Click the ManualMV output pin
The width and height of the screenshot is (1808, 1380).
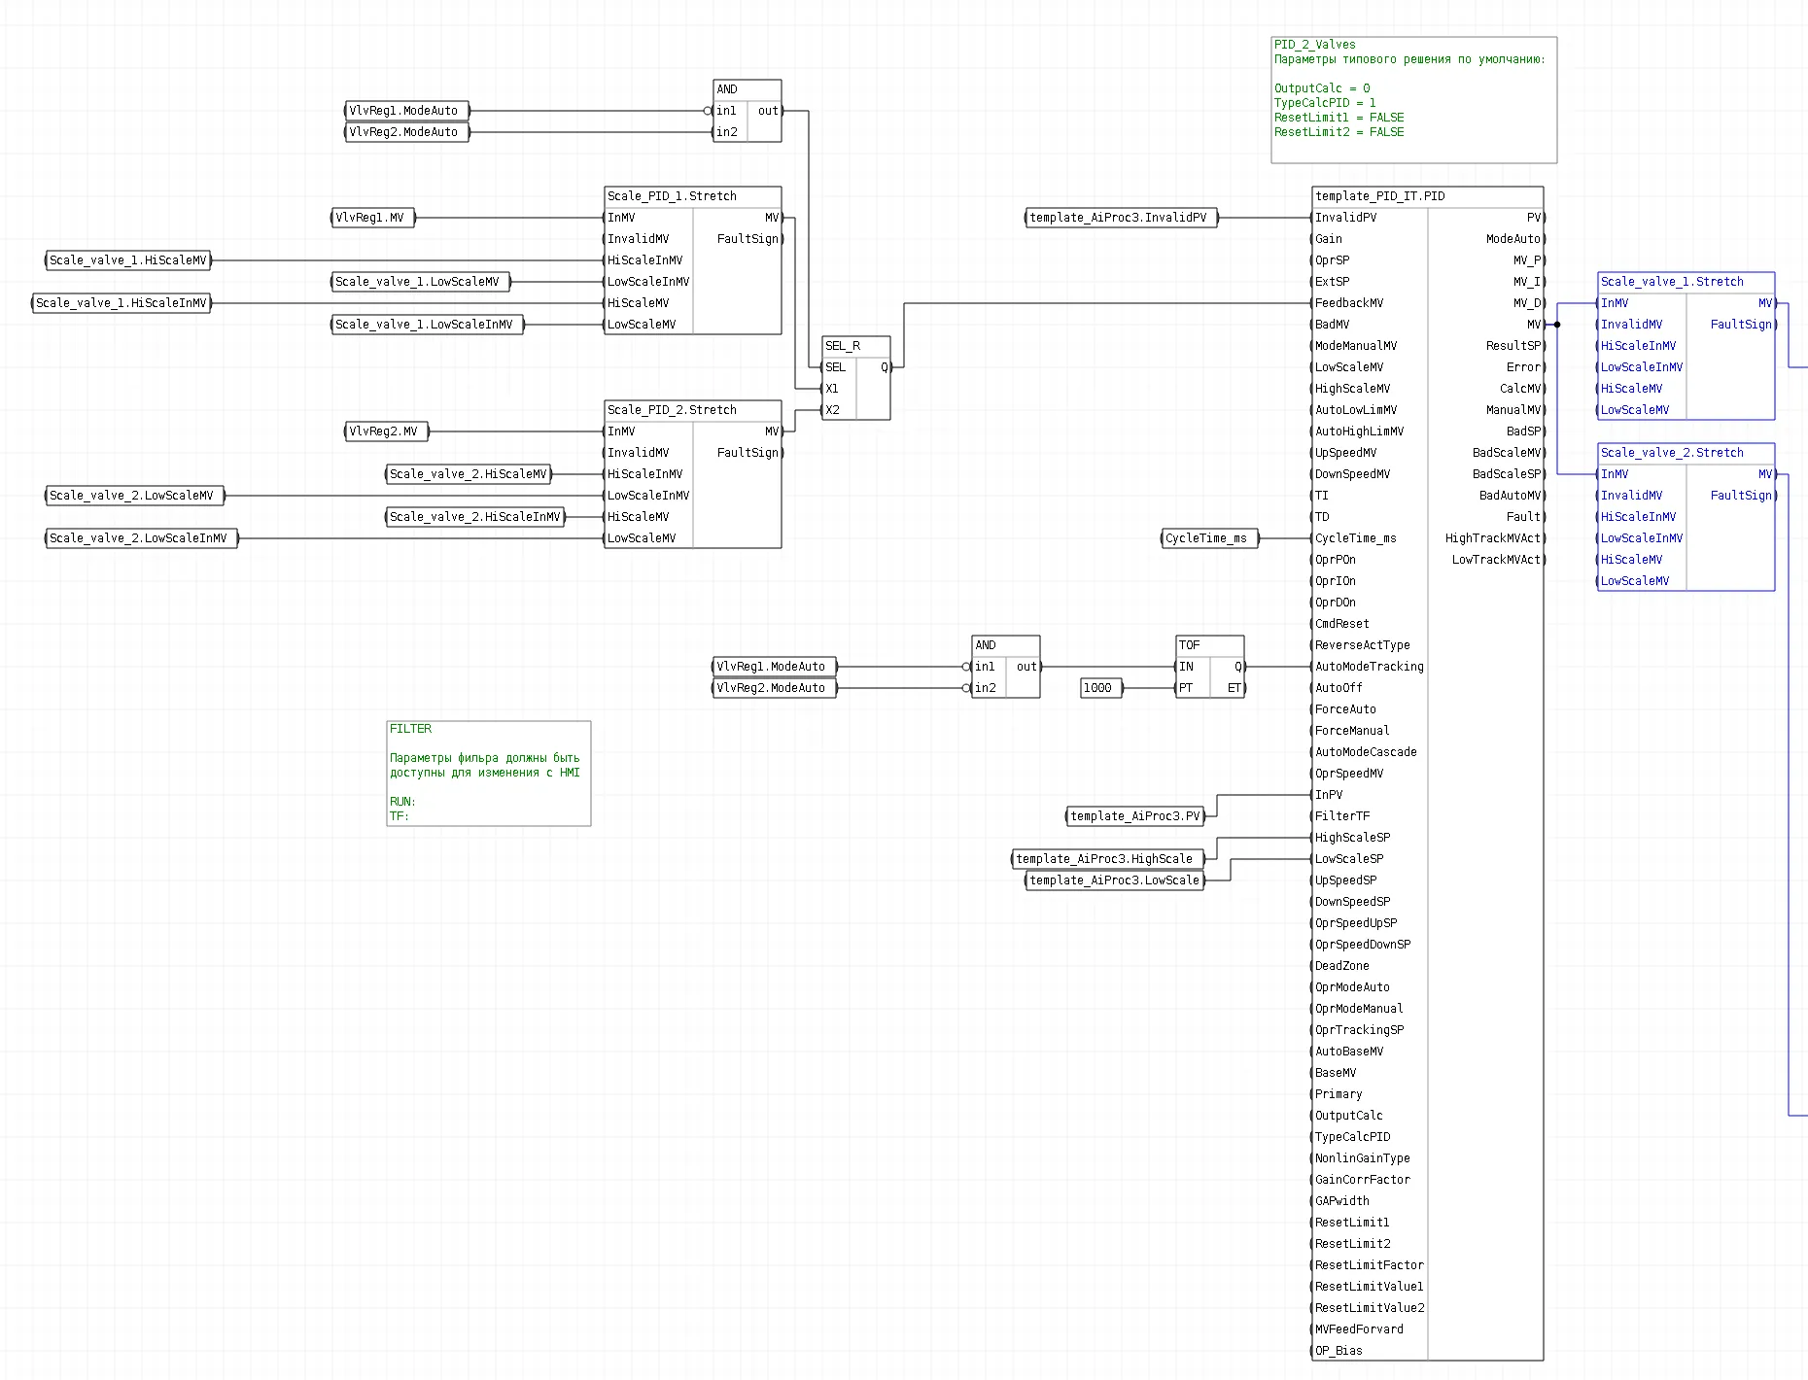tap(1514, 410)
